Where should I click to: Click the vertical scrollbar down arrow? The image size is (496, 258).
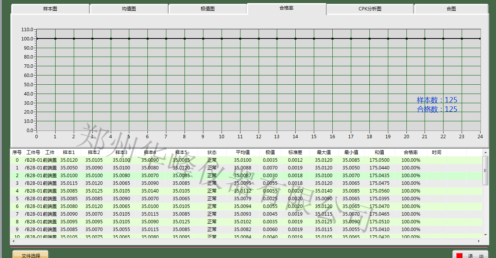coord(486,234)
